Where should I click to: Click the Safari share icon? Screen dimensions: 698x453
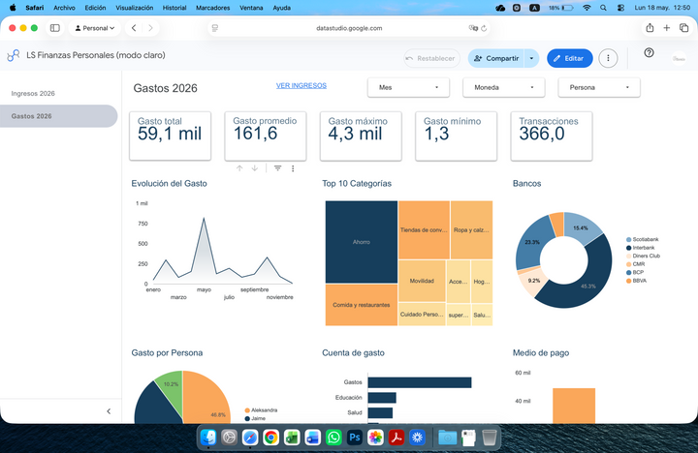pyautogui.click(x=650, y=28)
